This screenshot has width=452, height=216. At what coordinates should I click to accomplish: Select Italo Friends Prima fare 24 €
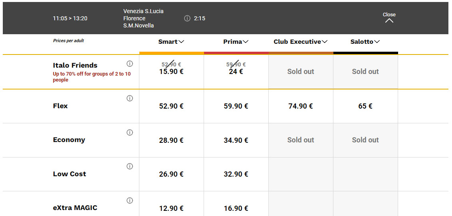pyautogui.click(x=236, y=72)
